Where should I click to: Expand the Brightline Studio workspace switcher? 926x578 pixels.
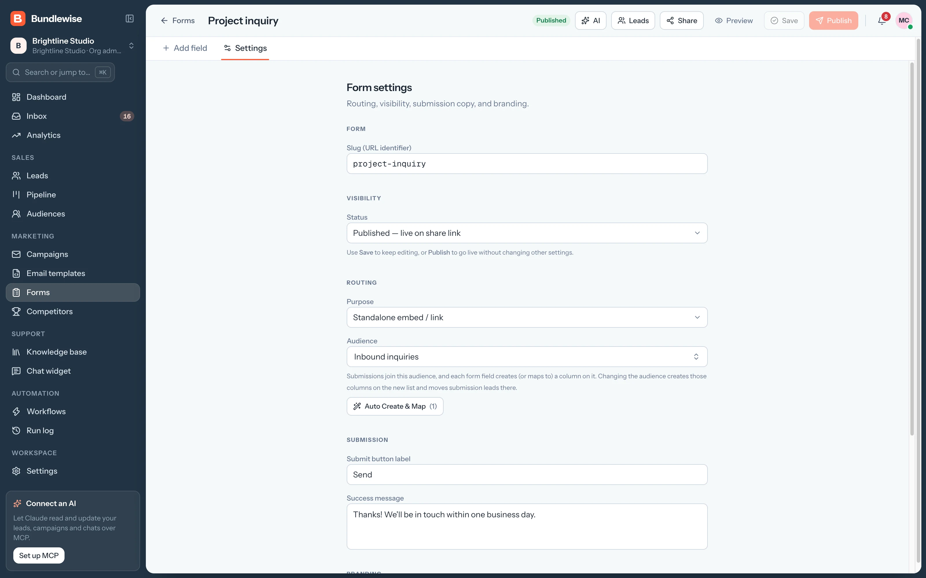tap(73, 46)
